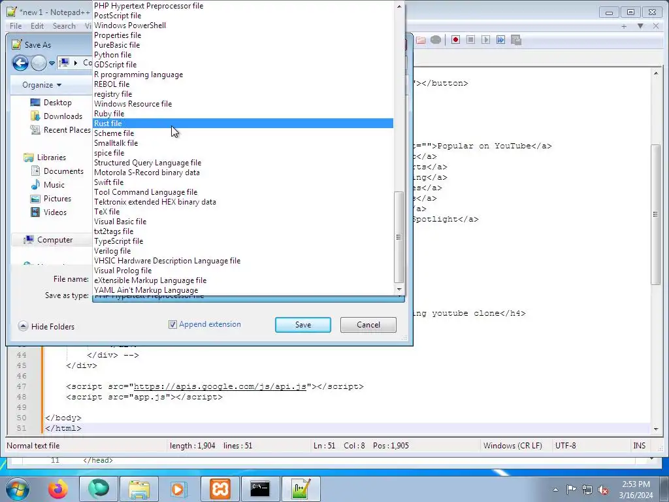Click file type list scroll-down arrow
This screenshot has width=669, height=502.
click(399, 290)
